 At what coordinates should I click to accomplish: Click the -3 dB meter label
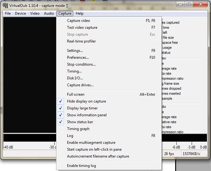coord(191,147)
